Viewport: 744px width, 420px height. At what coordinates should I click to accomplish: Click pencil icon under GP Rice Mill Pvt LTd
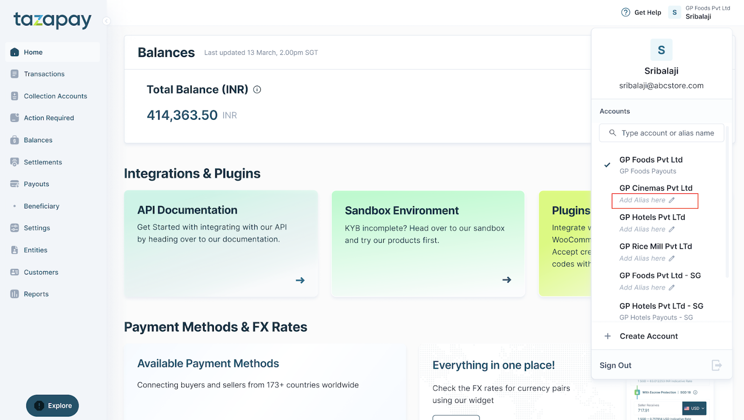click(x=671, y=258)
